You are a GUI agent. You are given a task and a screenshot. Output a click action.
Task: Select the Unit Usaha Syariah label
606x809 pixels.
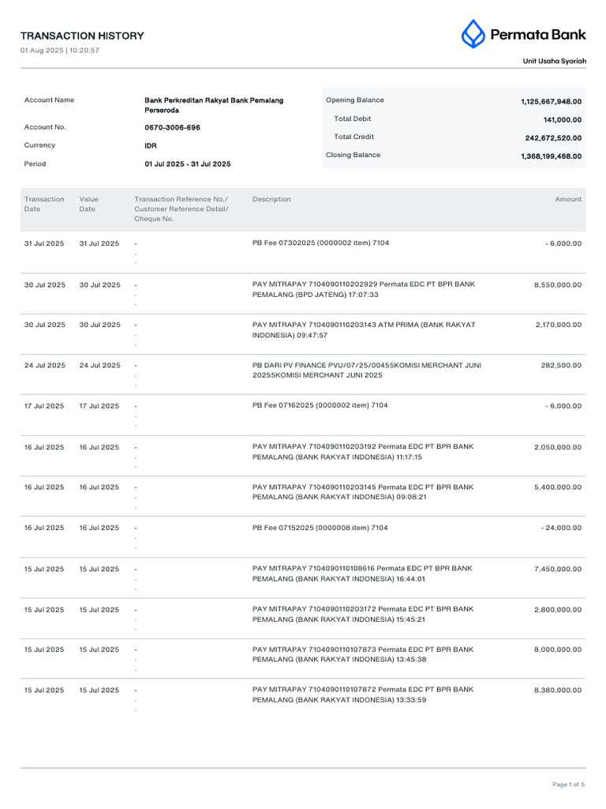click(555, 61)
